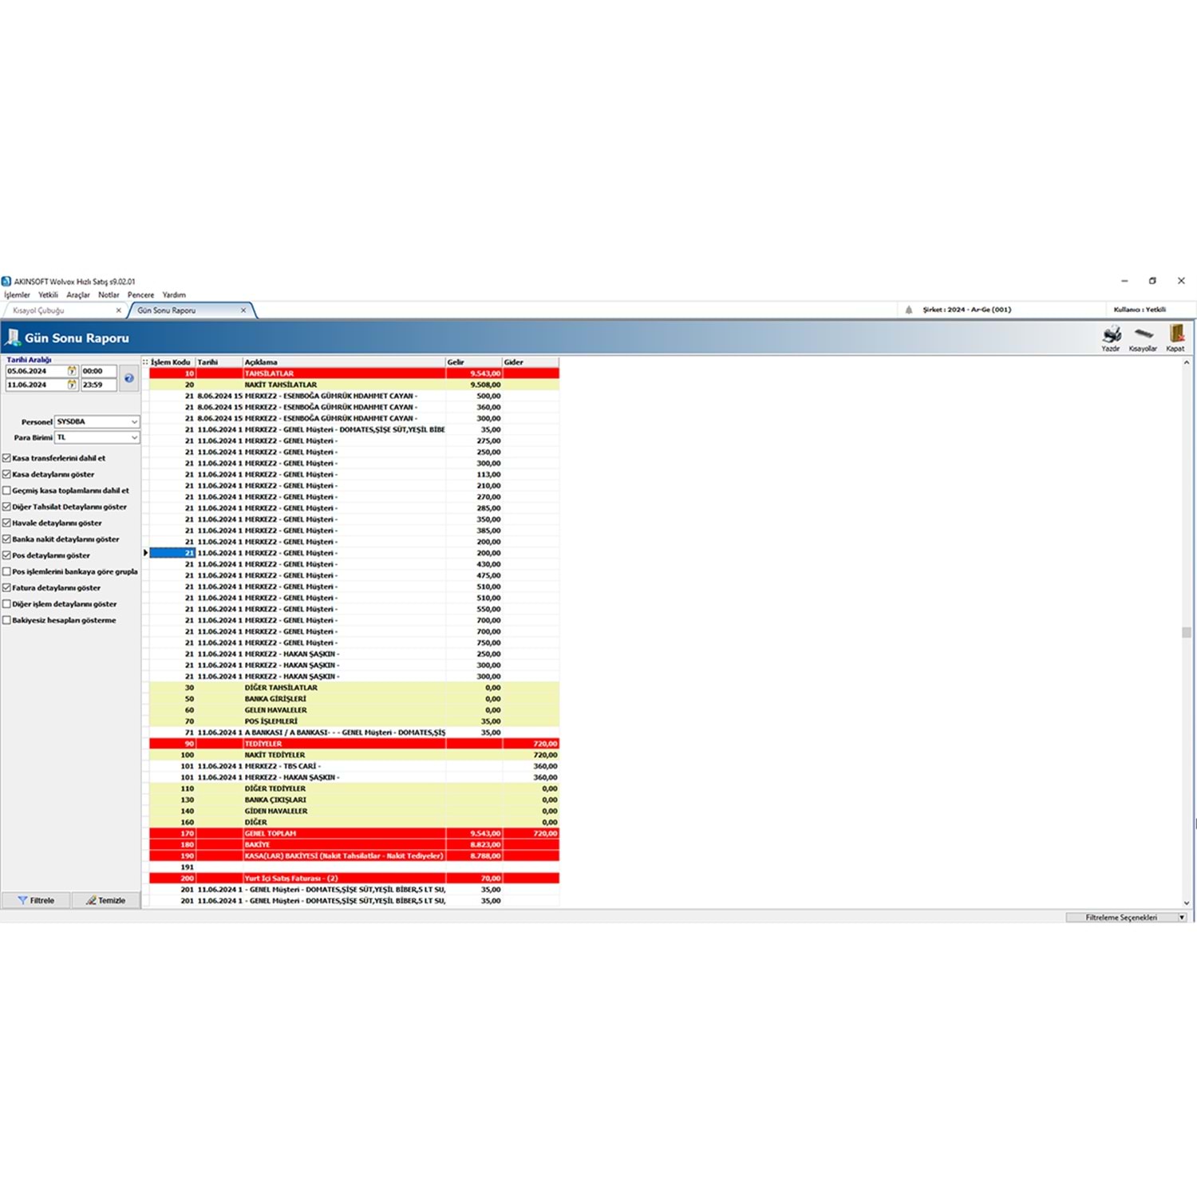The width and height of the screenshot is (1197, 1197).
Task: Click the vertical scrollbar thumb
Action: [x=1187, y=632]
